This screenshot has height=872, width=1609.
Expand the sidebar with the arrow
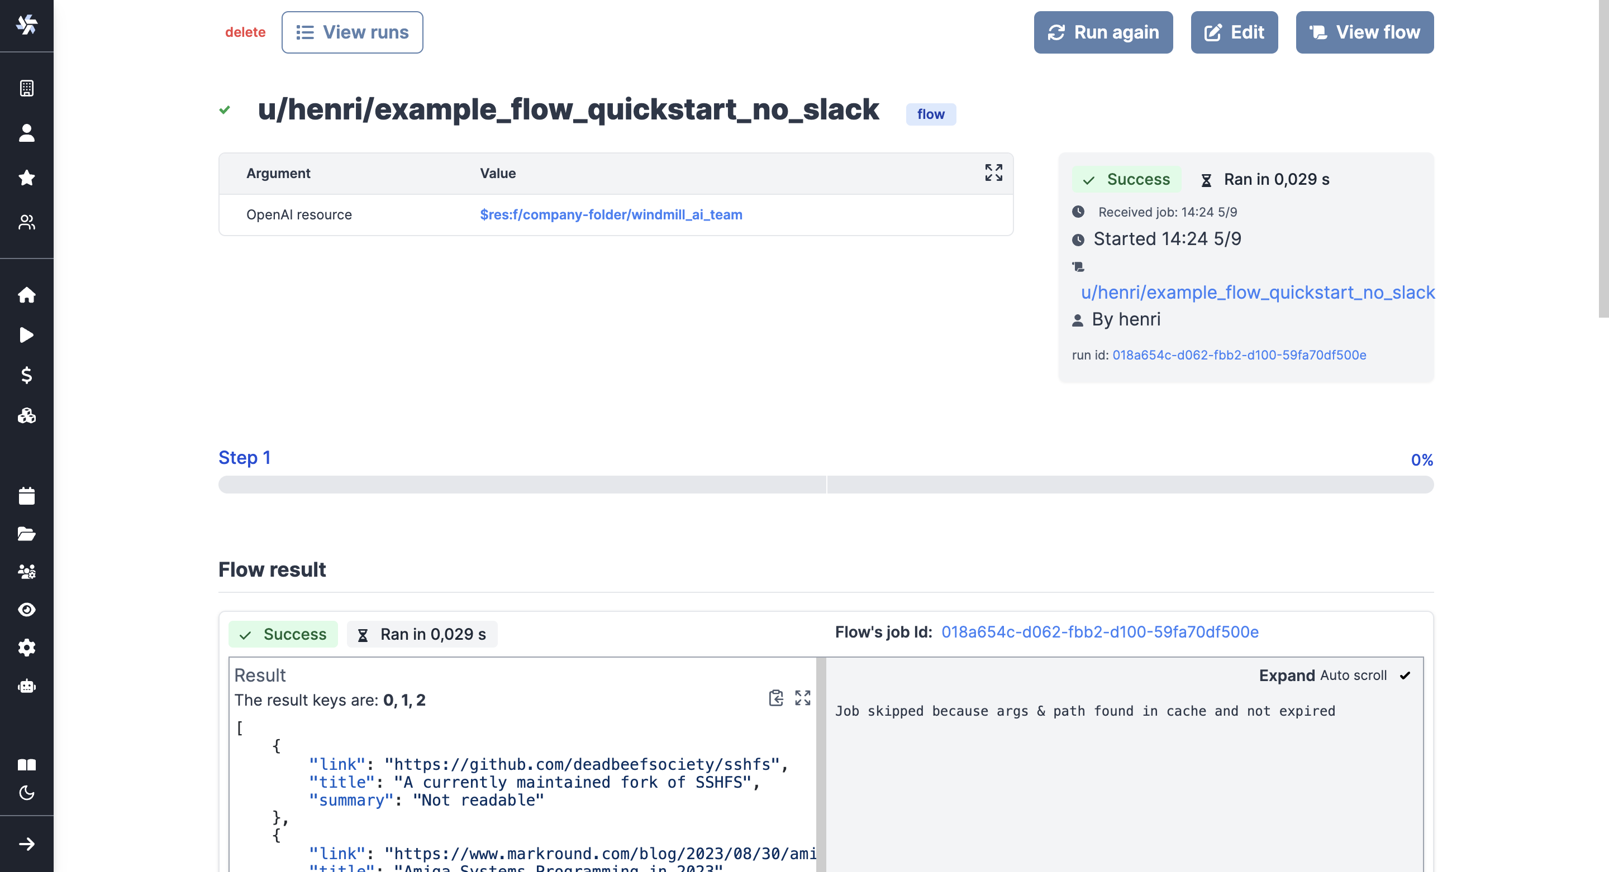pos(26,844)
